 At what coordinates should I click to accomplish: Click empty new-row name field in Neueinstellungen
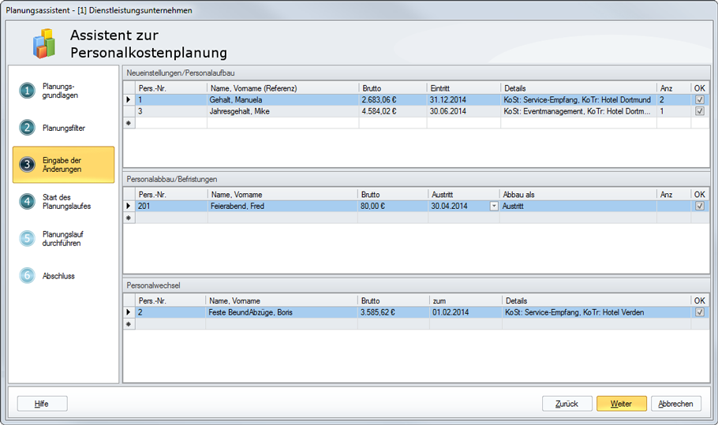pyautogui.click(x=283, y=123)
